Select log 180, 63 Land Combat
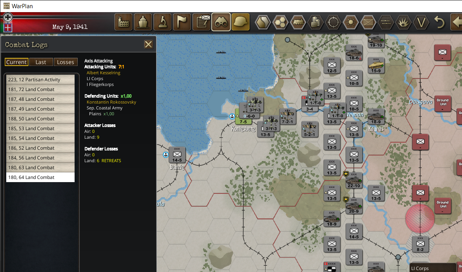 point(40,167)
